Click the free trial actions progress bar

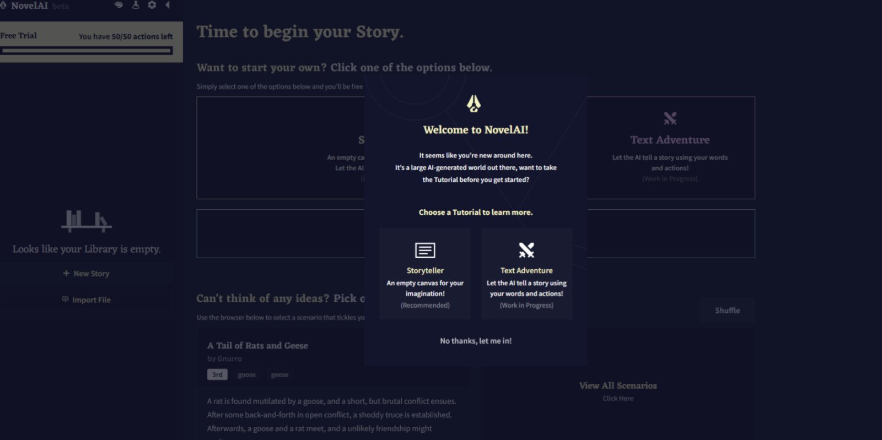point(87,51)
